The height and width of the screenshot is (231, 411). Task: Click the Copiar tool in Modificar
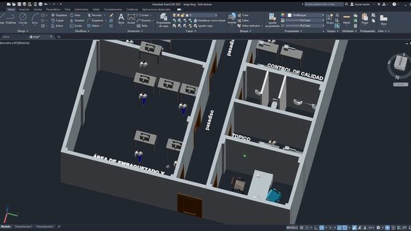pos(57,21)
